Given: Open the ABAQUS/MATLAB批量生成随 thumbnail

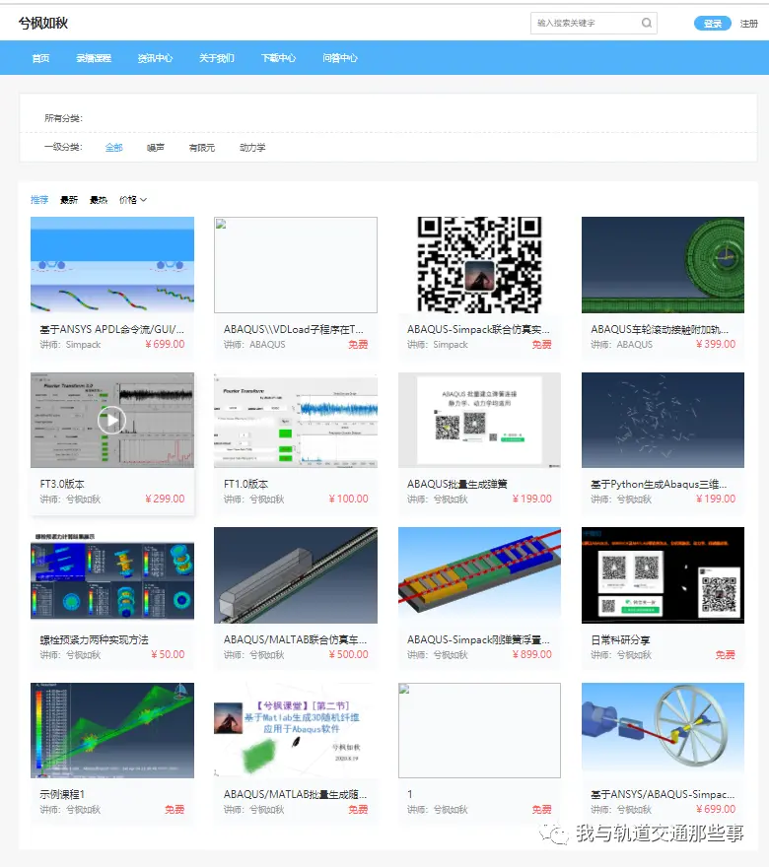Looking at the screenshot, I should (x=296, y=730).
